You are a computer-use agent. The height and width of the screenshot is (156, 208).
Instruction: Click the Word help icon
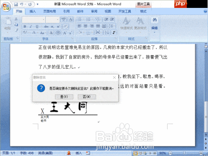pyautogui.click(x=206, y=11)
